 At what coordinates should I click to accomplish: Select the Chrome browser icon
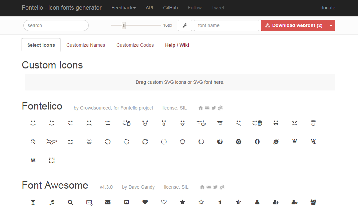[239, 142]
